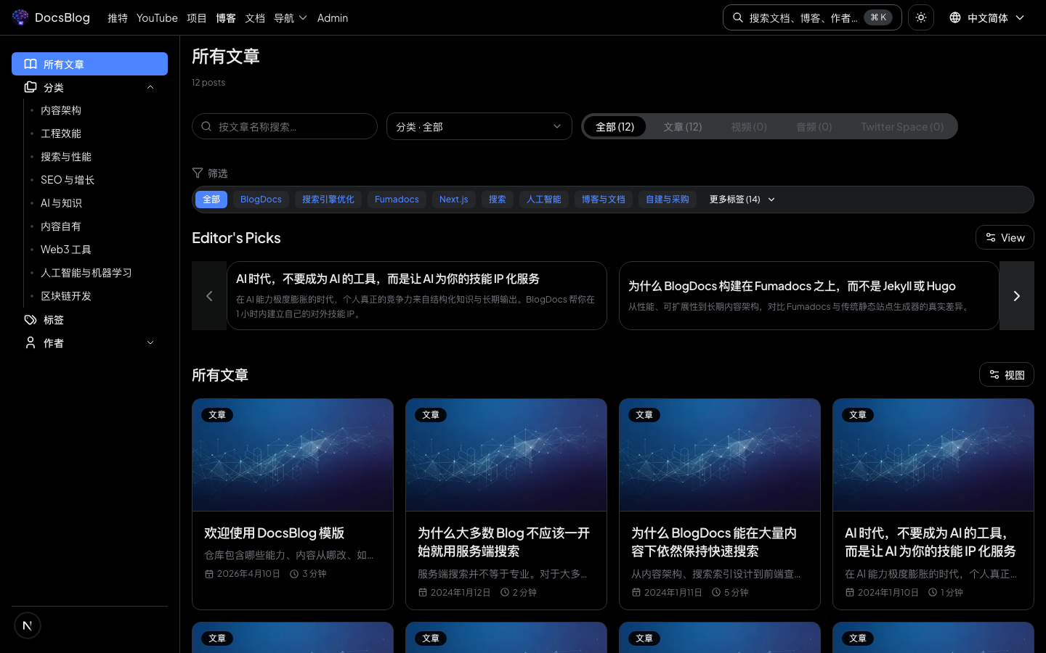1046x653 pixels.
Task: Open the 视图 settings for all articles
Action: pyautogui.click(x=1006, y=374)
